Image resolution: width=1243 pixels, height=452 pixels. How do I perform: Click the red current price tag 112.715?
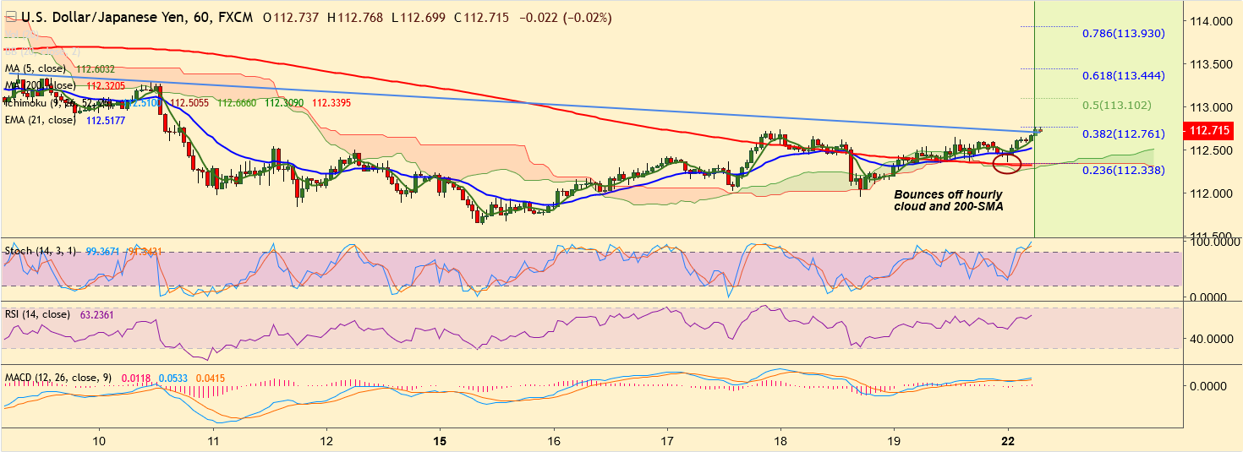pos(1210,130)
